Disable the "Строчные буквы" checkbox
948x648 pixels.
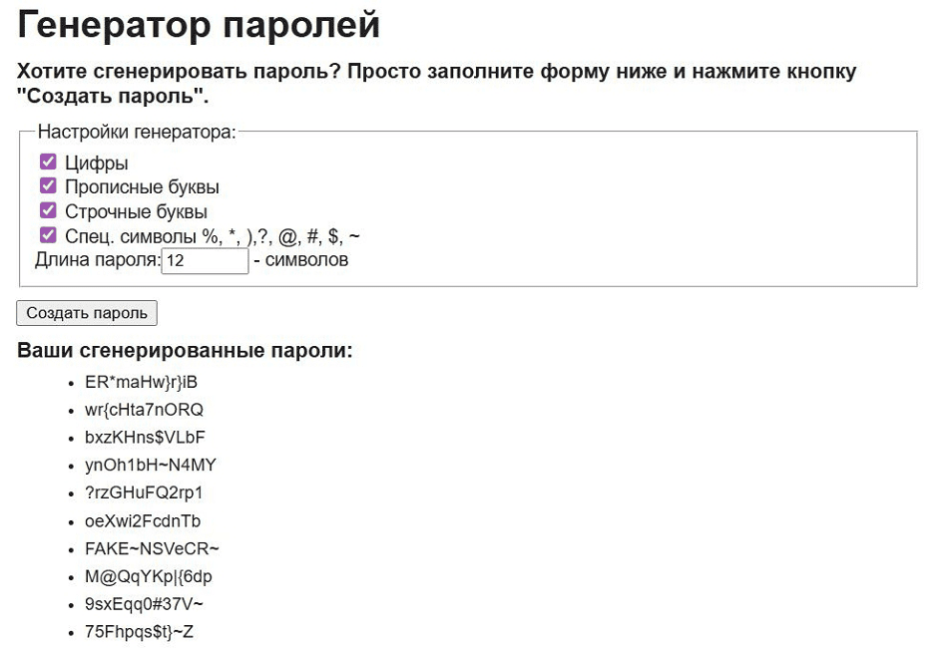coord(47,210)
